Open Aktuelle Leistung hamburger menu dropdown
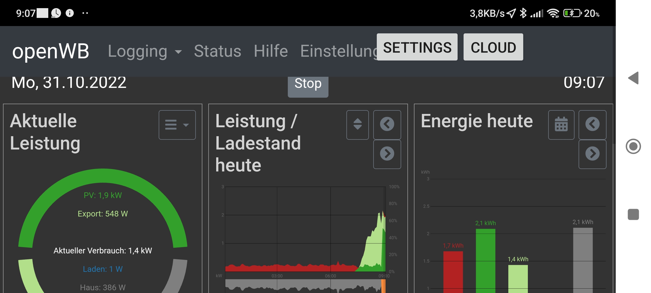The width and height of the screenshot is (651, 293). pos(177,125)
